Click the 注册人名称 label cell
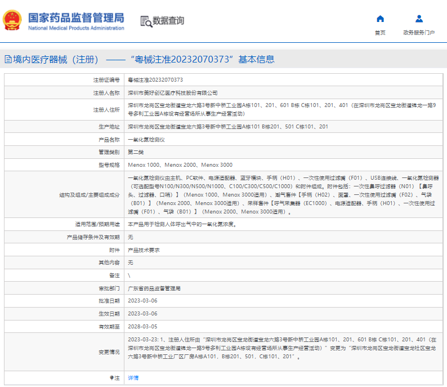Viewport: 447px width, 387px height. [64, 93]
